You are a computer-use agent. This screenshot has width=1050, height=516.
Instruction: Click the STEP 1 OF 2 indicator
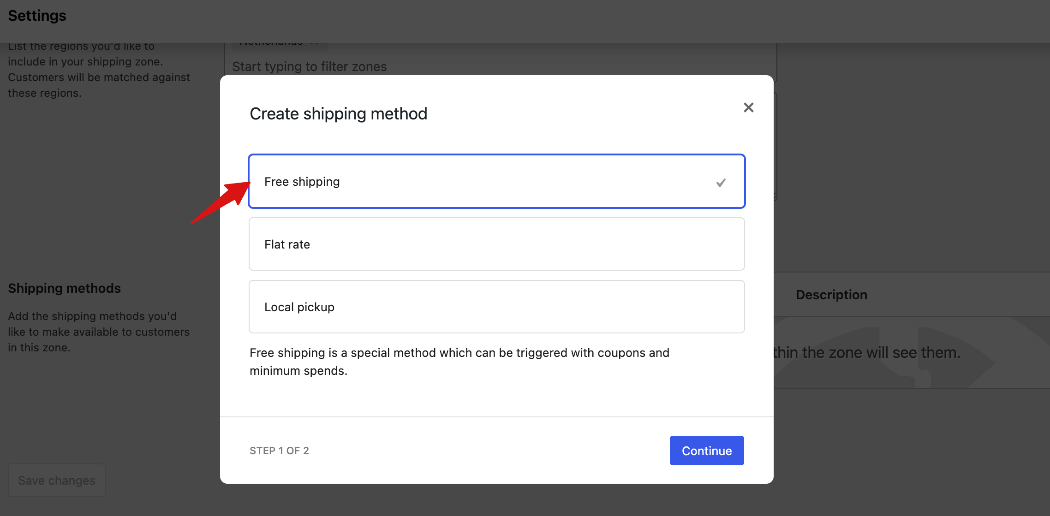point(279,451)
